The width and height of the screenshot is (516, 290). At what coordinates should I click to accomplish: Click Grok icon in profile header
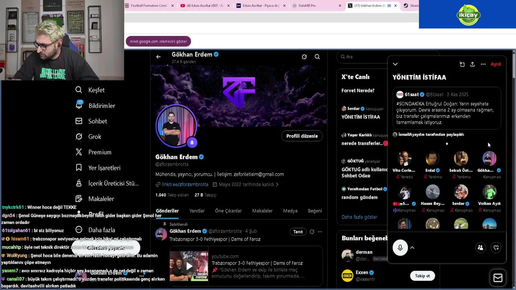tap(304, 57)
